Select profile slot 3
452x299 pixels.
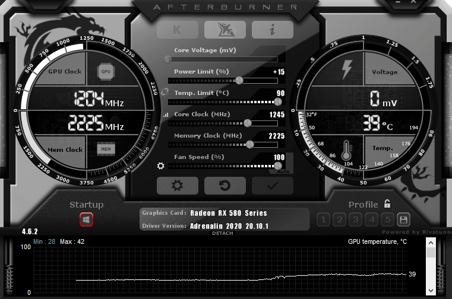(356, 220)
